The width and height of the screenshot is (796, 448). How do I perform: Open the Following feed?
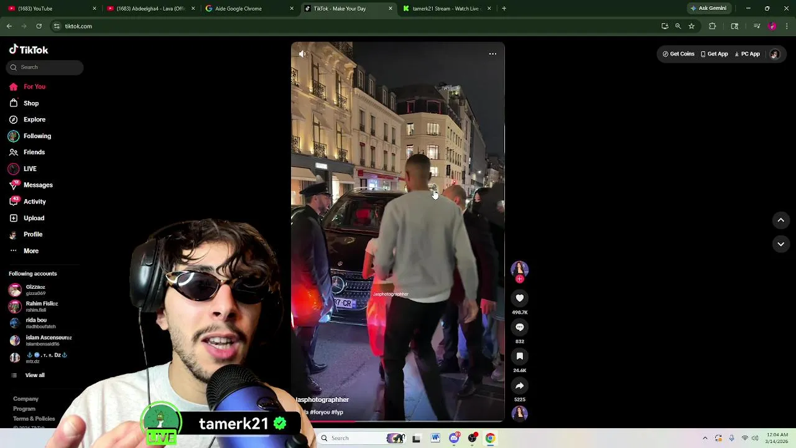30,136
